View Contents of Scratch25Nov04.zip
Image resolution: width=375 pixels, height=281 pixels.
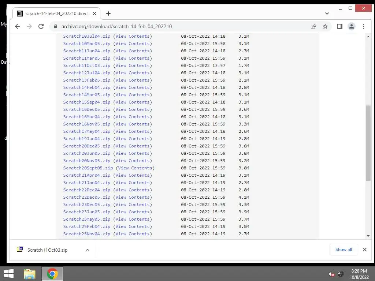[133, 234]
